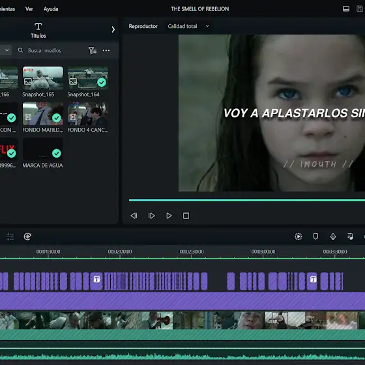Select the FONDO 4 CANC... video clip
Viewport: 365px width, 365px height.
tap(88, 113)
